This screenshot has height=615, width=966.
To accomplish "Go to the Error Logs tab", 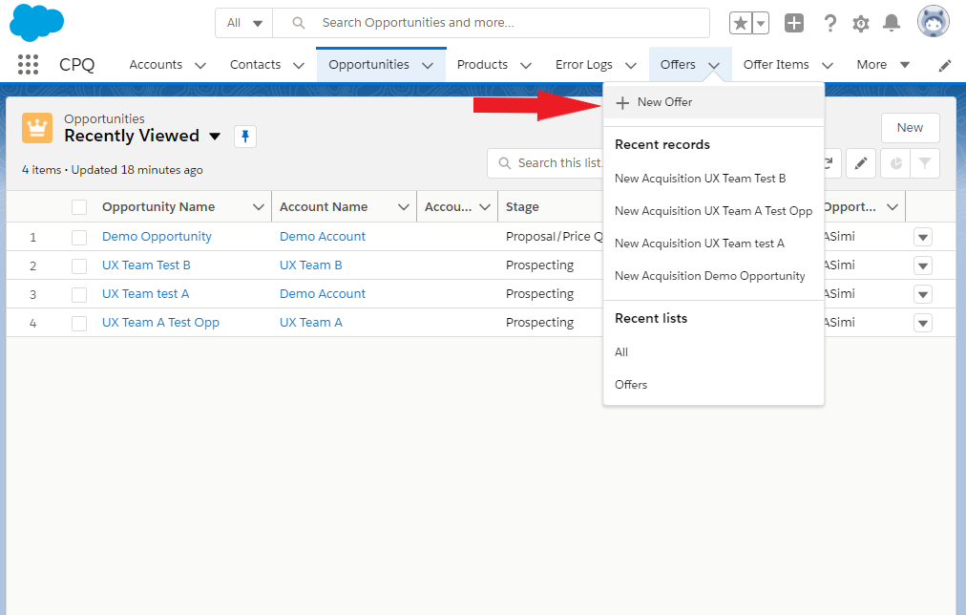I will pyautogui.click(x=584, y=65).
